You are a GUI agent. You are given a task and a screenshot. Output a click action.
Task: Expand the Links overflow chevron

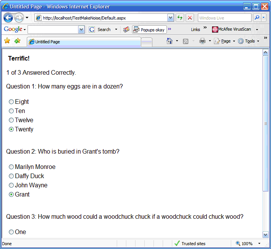coord(205,28)
